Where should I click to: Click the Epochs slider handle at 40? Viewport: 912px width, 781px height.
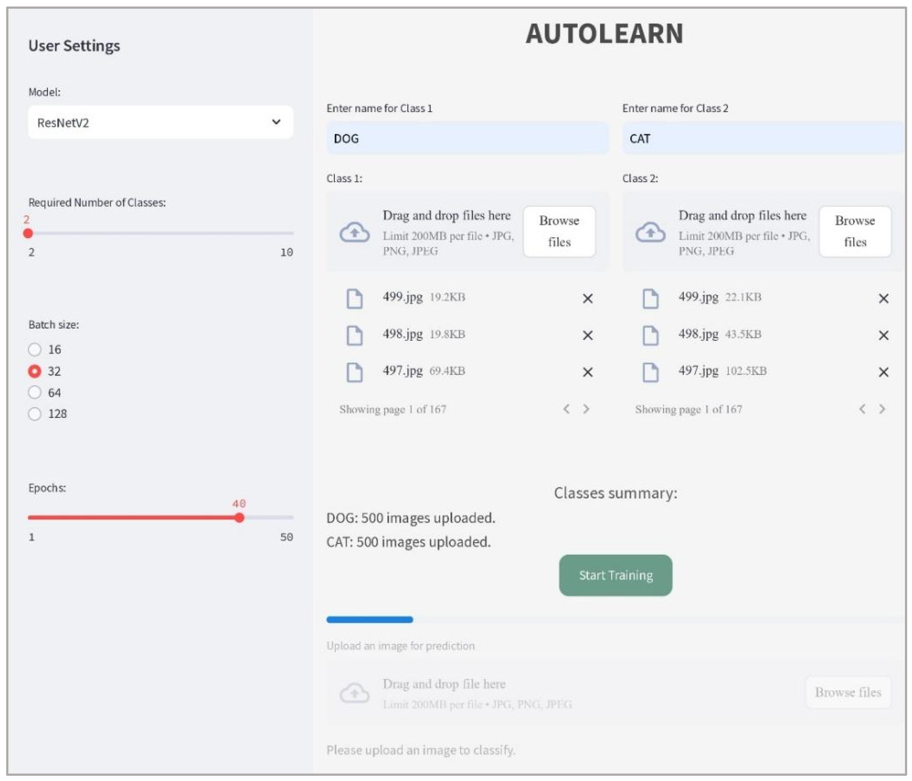[x=239, y=518]
